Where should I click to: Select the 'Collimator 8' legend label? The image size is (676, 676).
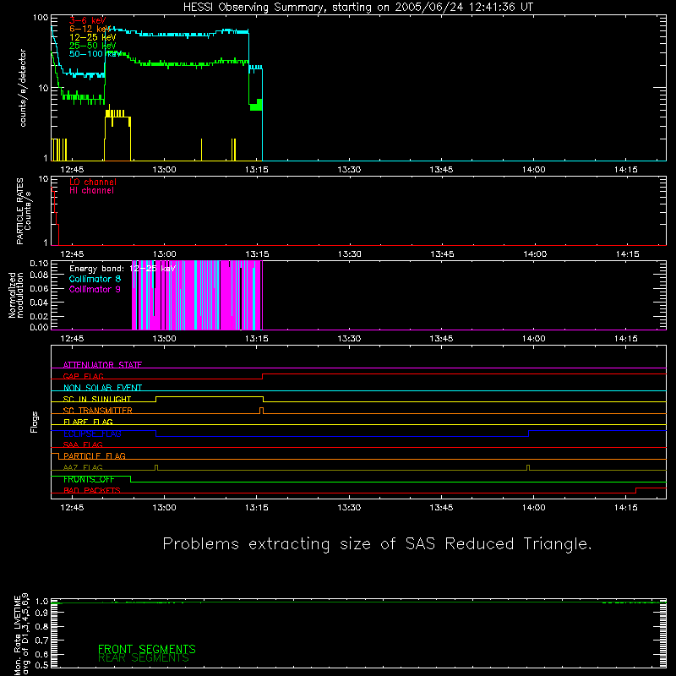pyautogui.click(x=95, y=279)
